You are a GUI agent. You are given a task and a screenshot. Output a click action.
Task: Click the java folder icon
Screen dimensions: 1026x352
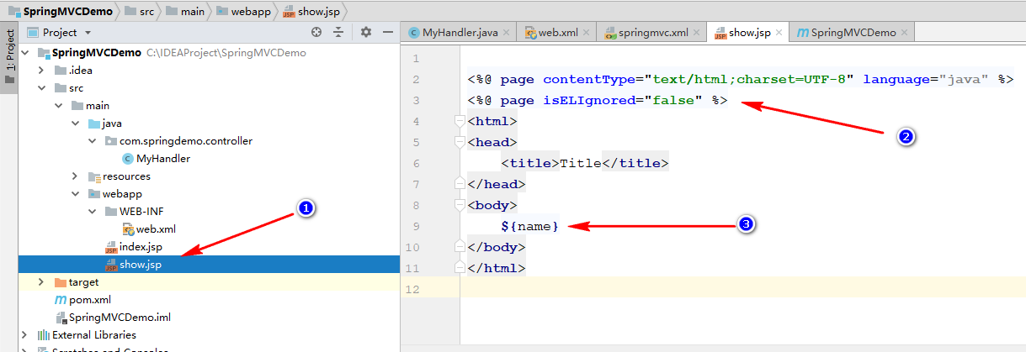[93, 123]
